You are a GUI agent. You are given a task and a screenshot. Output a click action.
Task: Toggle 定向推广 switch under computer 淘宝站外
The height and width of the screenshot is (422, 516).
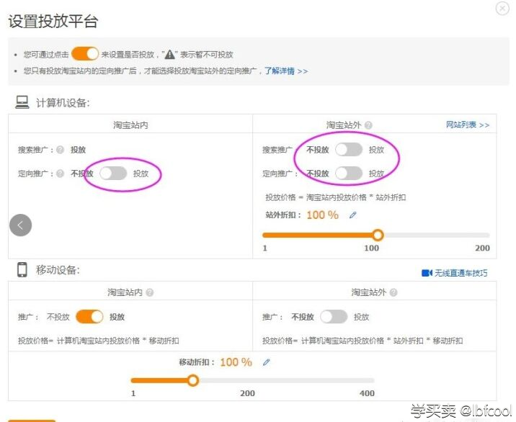coord(349,174)
